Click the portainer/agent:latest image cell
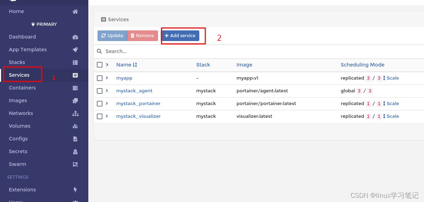 click(262, 91)
